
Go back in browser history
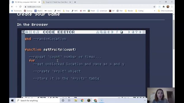point(12,7)
